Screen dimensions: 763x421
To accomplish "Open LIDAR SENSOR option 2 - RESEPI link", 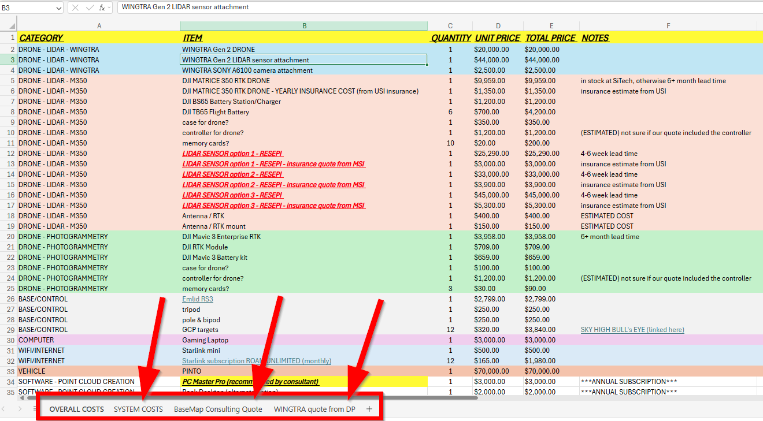I will [x=232, y=174].
